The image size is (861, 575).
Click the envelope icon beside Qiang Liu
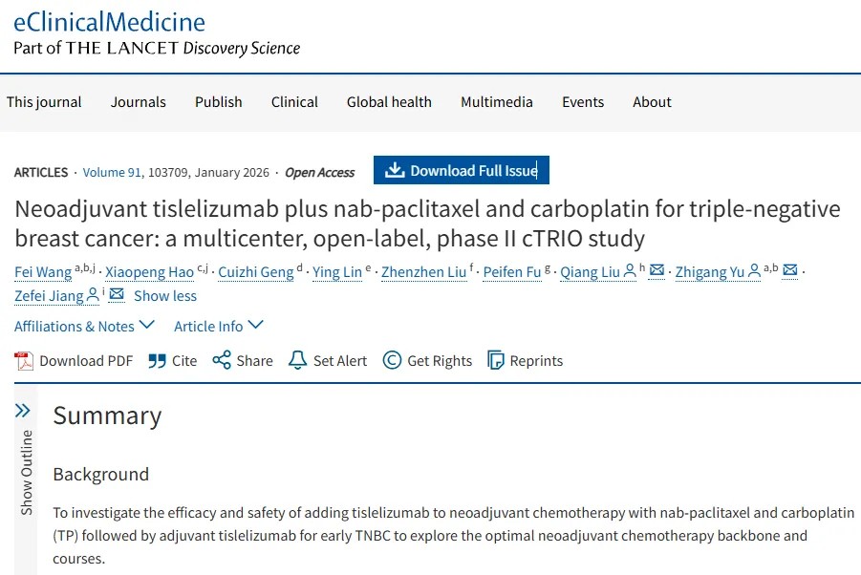click(657, 271)
